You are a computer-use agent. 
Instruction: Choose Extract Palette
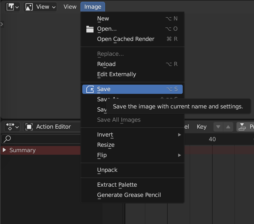coord(132,185)
